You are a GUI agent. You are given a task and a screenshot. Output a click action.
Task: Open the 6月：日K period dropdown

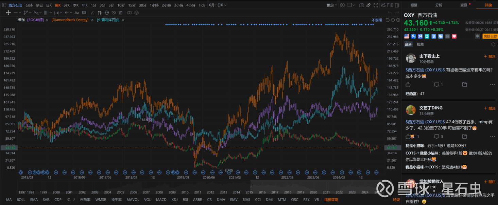218,5
